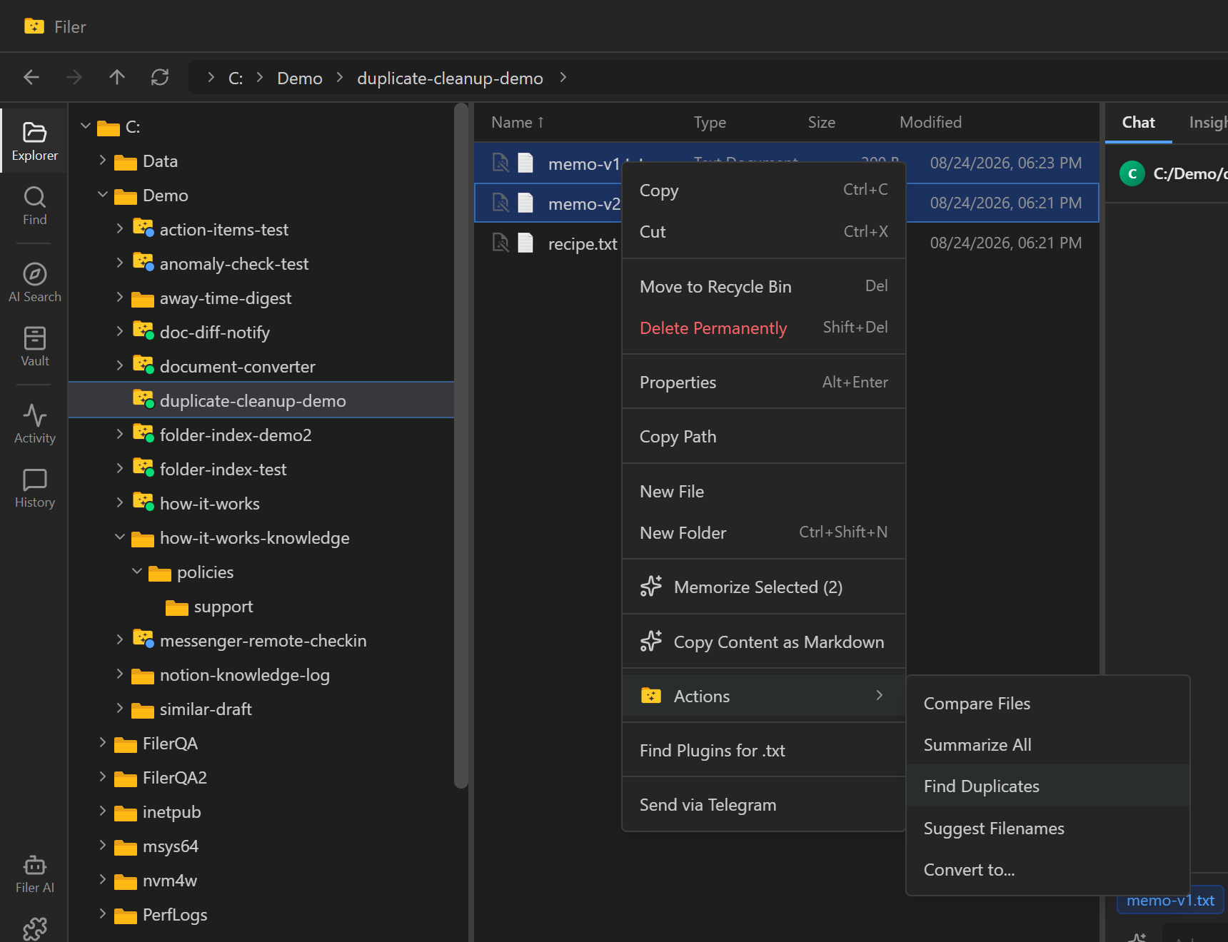1228x942 pixels.
Task: Open the Actions submenu arrow
Action: pyautogui.click(x=880, y=695)
